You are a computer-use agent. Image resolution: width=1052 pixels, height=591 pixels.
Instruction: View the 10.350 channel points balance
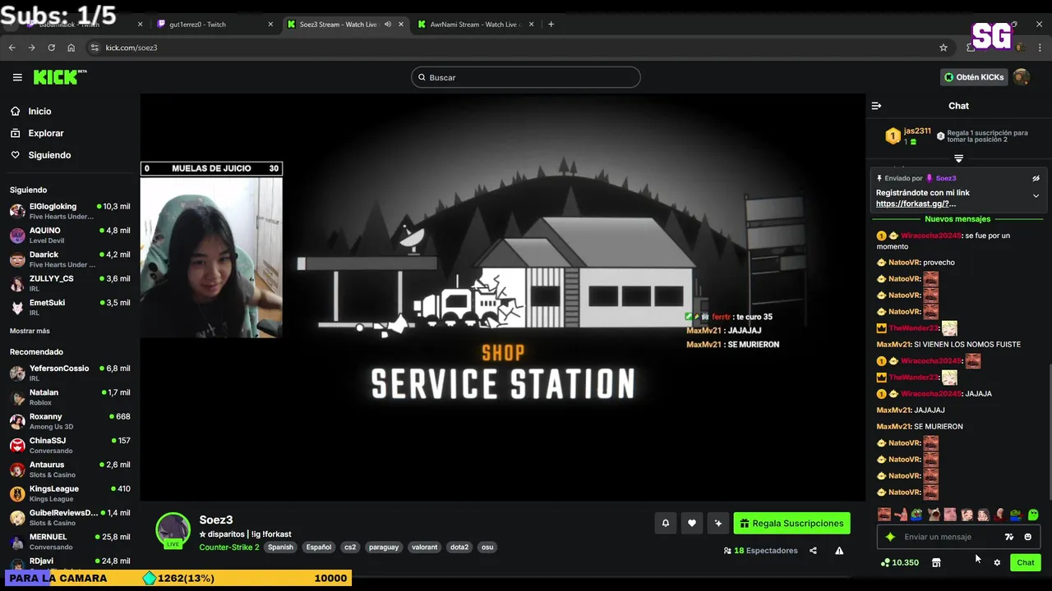tap(899, 562)
